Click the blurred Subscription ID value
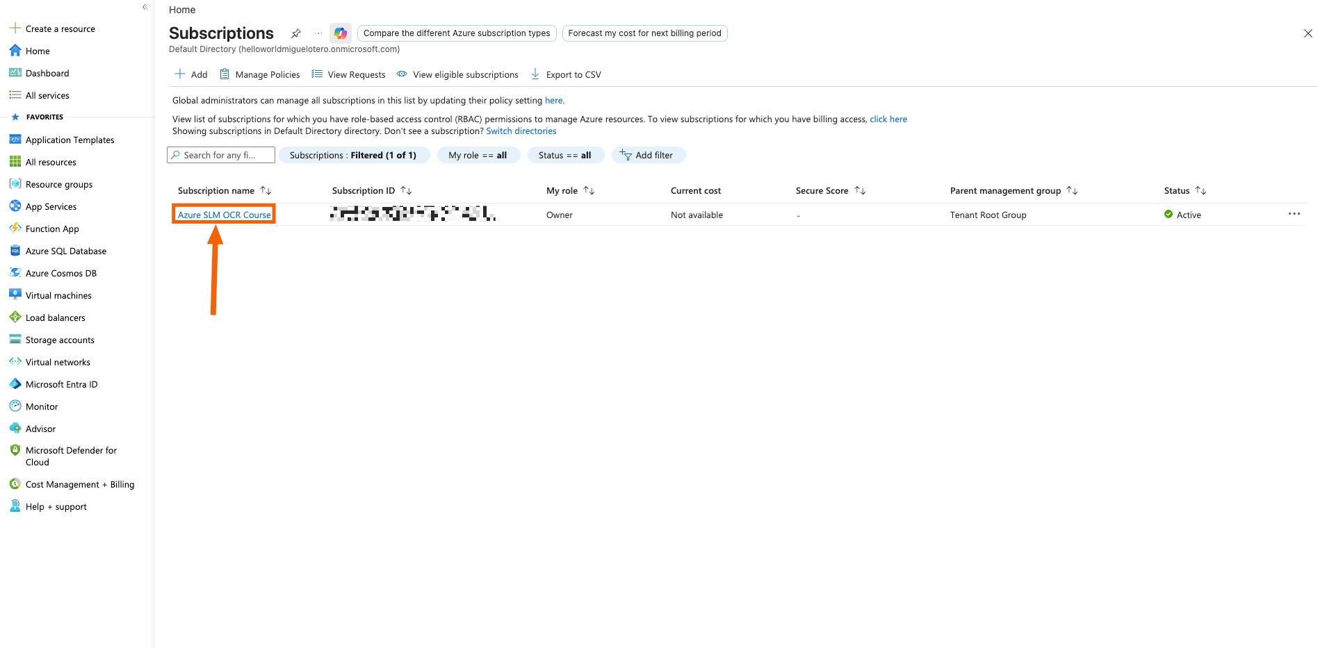The height and width of the screenshot is (648, 1318). pos(413,213)
